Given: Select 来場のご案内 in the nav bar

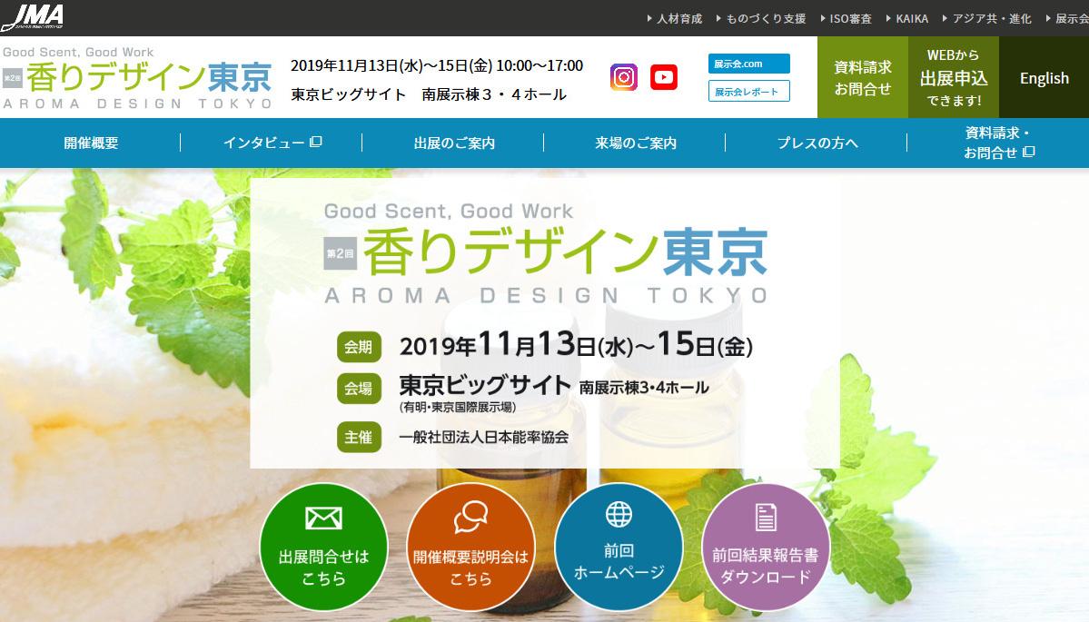Looking at the screenshot, I should tap(636, 143).
